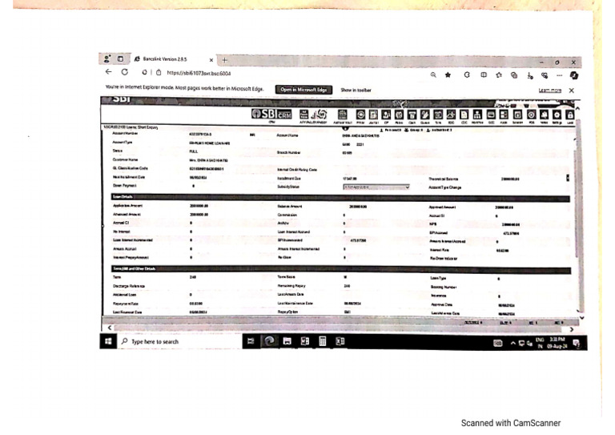Open a new browser tab
This screenshot has height=435, width=615.
coord(225,60)
